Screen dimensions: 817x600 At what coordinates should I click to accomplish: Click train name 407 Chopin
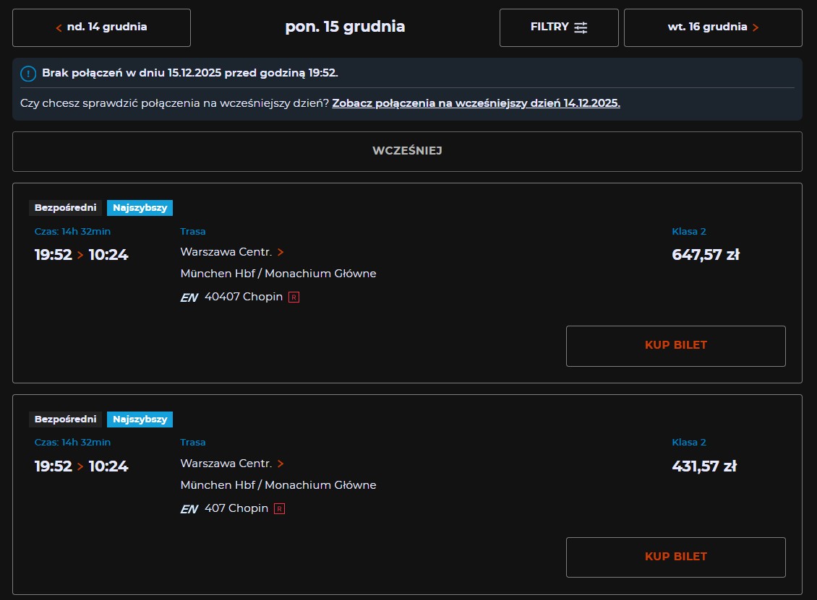(x=236, y=508)
